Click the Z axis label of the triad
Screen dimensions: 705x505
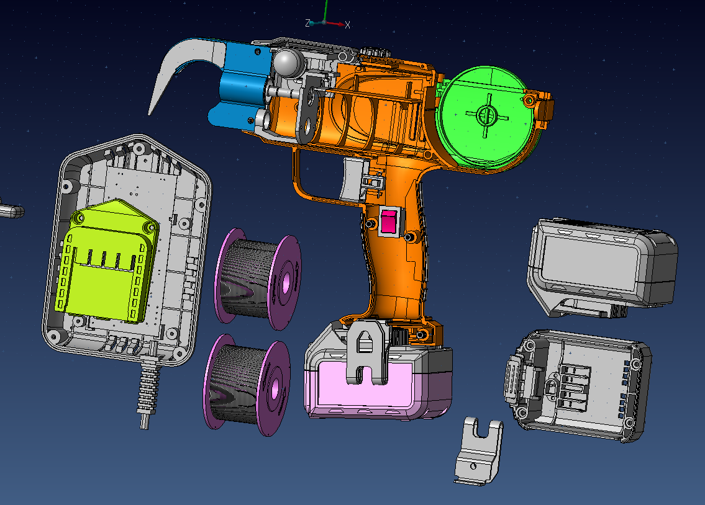click(308, 23)
